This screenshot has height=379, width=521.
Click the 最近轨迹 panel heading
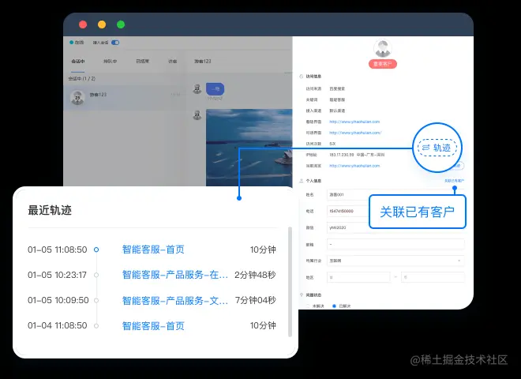(x=50, y=211)
